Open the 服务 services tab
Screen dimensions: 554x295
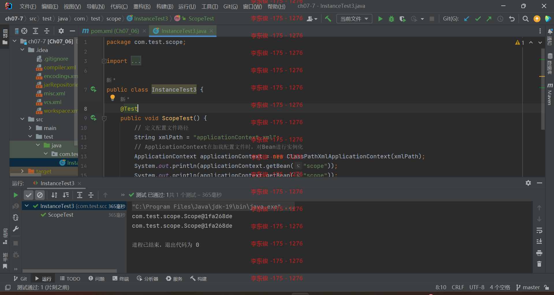pos(174,279)
